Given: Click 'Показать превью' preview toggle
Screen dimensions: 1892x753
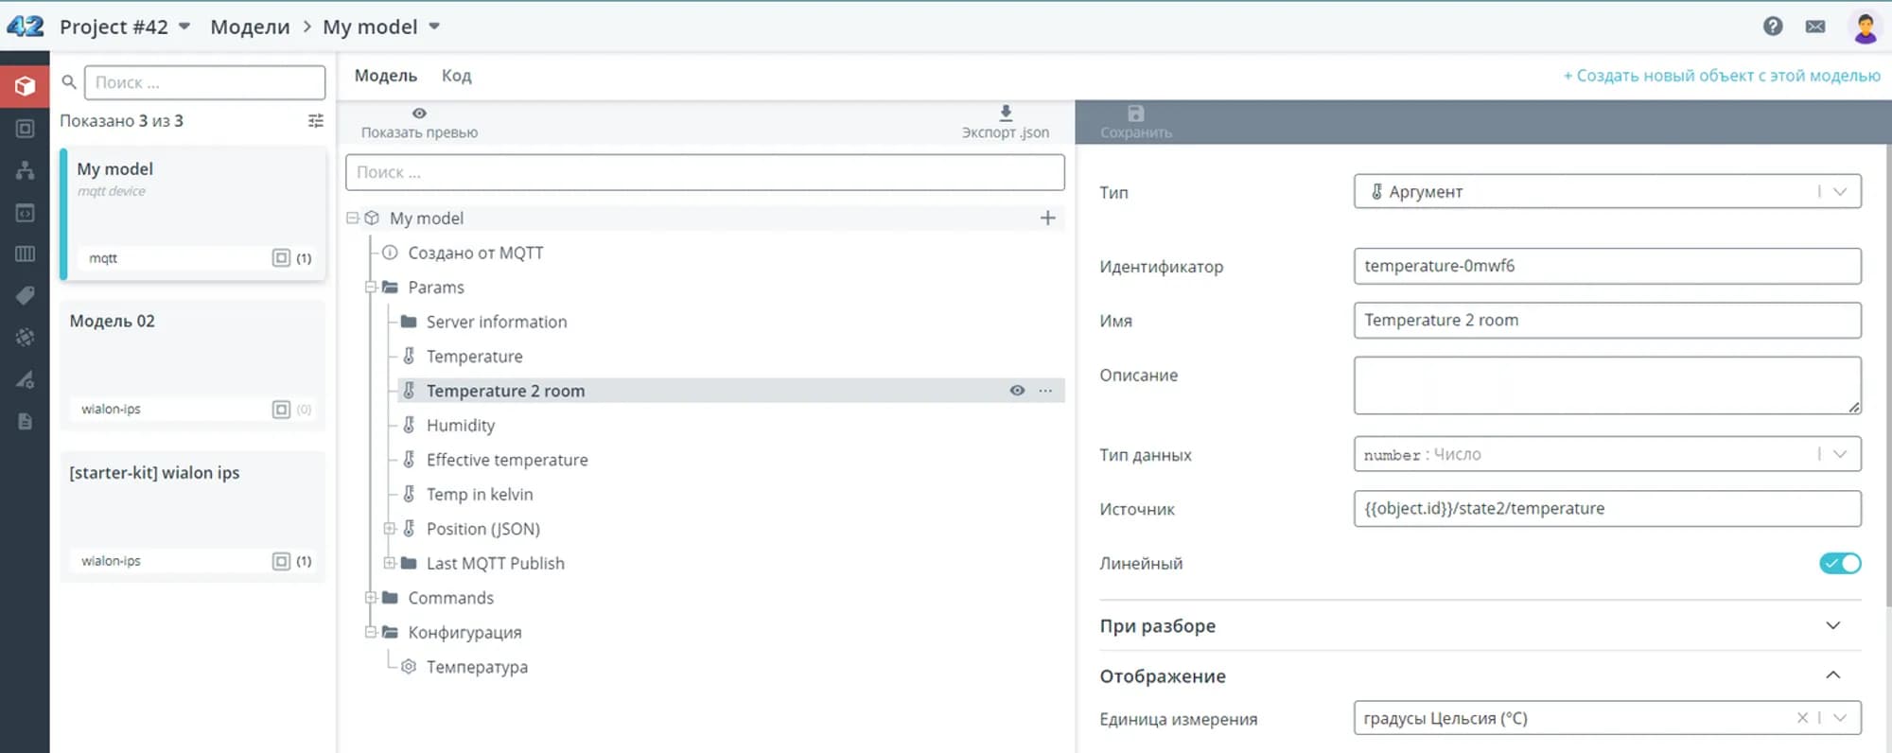Looking at the screenshot, I should click(x=419, y=123).
